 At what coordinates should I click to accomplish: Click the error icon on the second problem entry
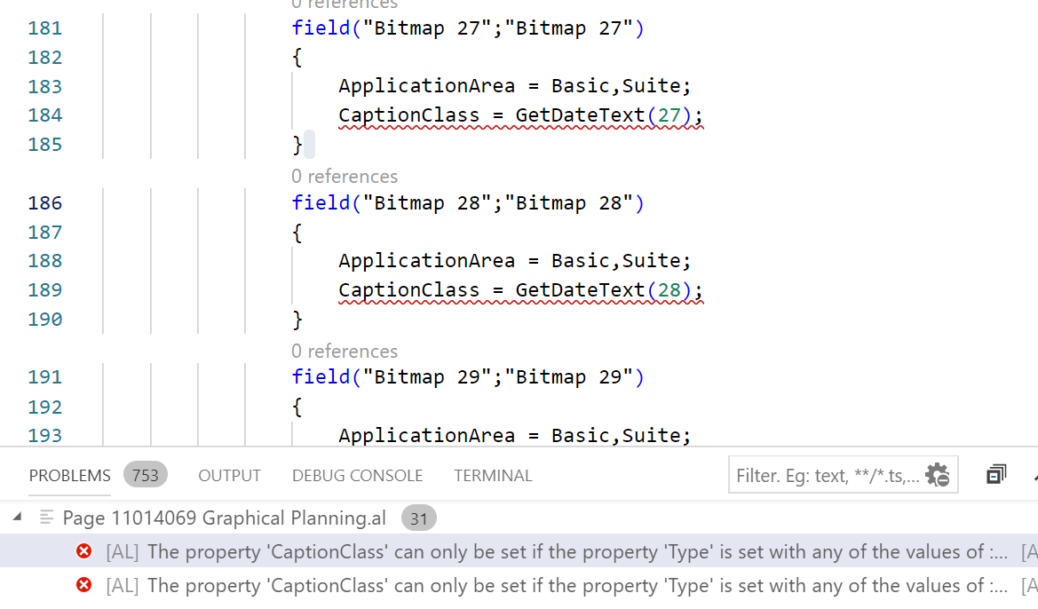[x=84, y=585]
